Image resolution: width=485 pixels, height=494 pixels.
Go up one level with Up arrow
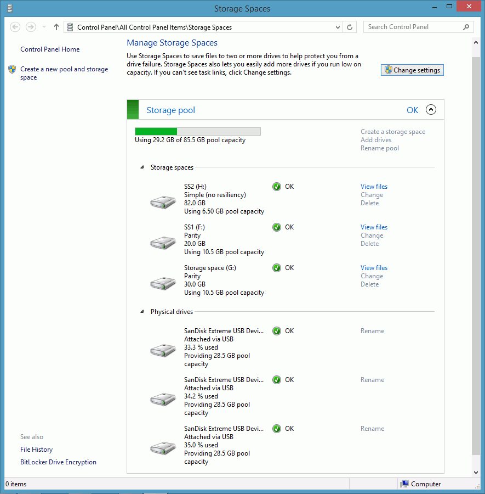[56, 27]
